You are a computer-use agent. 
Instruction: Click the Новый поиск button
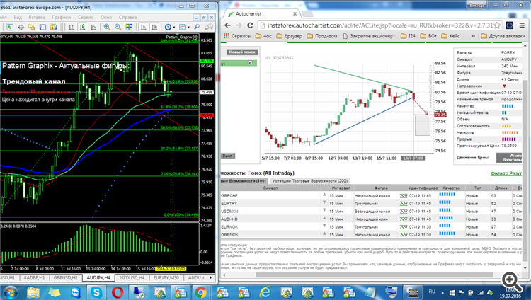click(242, 52)
